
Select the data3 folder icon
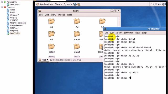click(x=51, y=46)
